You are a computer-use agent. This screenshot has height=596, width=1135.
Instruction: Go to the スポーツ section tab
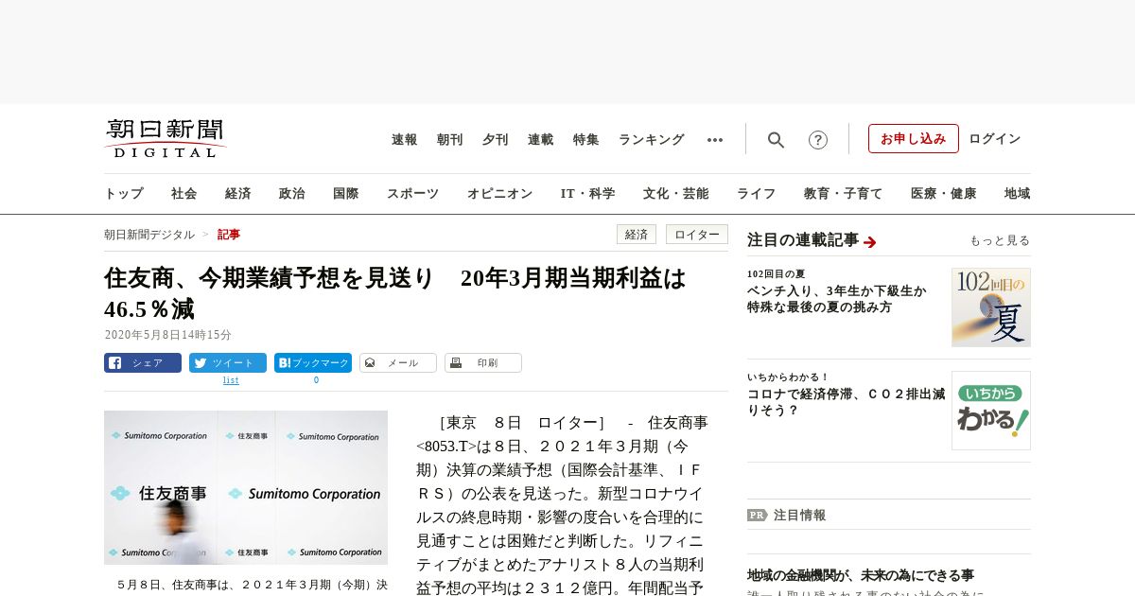click(x=412, y=194)
